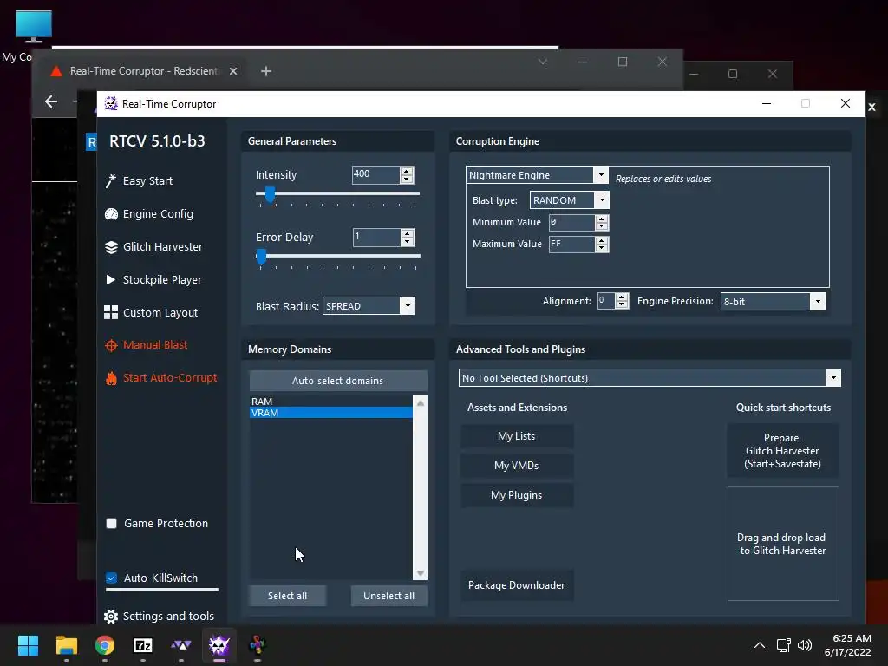Click the memory domains scrollbar down arrow
The image size is (888, 666).
(x=421, y=573)
